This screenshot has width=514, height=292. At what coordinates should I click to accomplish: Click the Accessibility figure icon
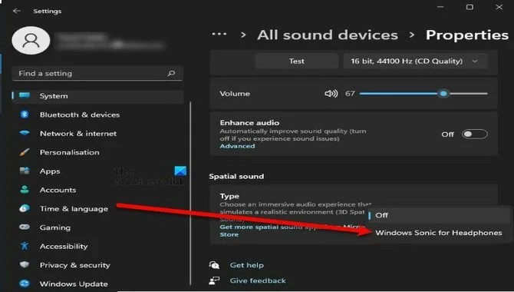point(25,246)
